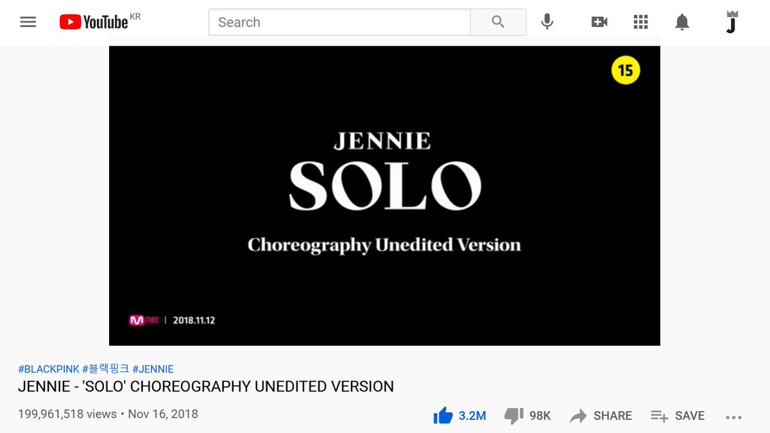
Task: Click the 98K dislike count
Action: pos(540,416)
